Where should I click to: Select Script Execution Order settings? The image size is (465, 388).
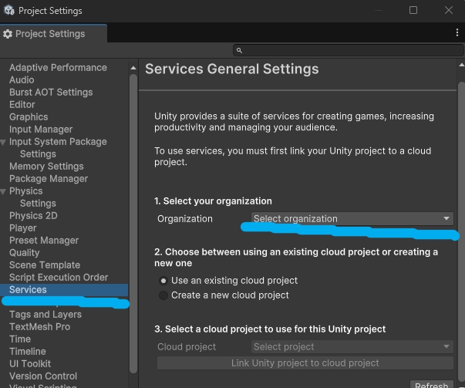click(x=59, y=278)
